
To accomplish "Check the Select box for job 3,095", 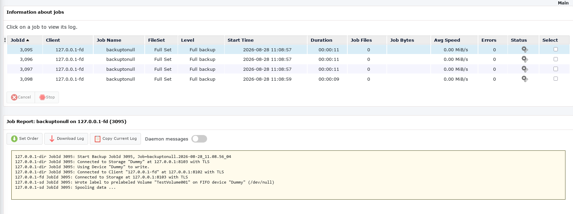I will click(x=556, y=49).
